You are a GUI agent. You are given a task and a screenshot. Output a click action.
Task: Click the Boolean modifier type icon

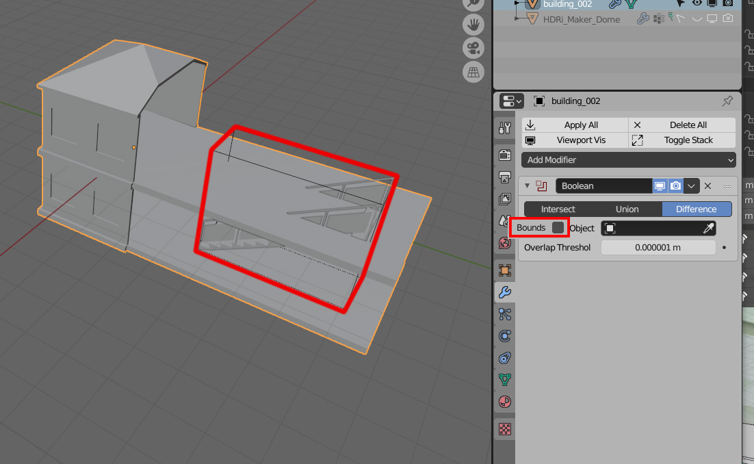coord(541,186)
